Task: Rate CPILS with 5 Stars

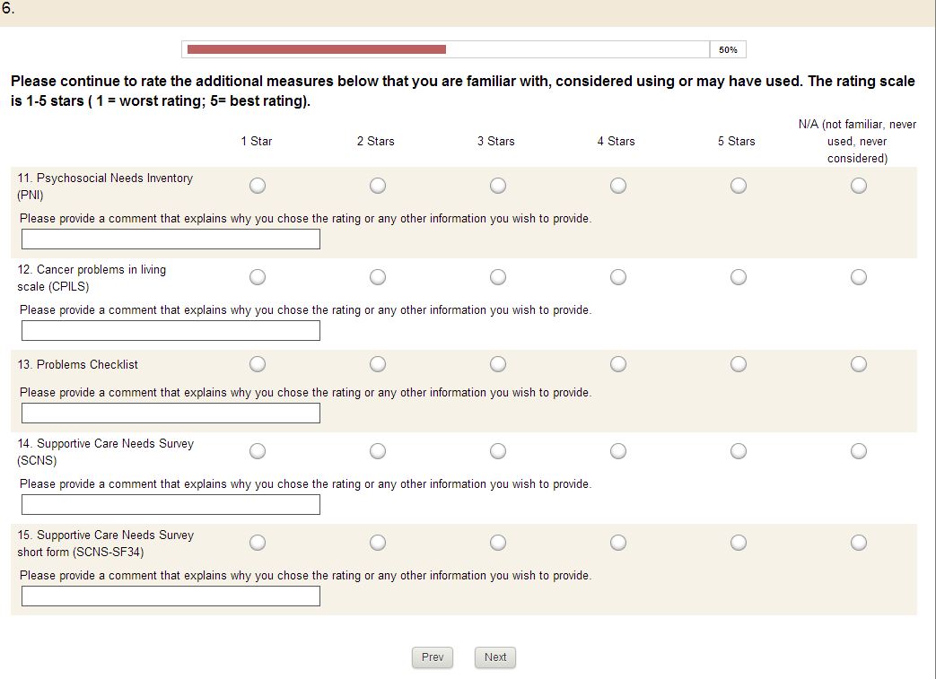Action: point(739,277)
